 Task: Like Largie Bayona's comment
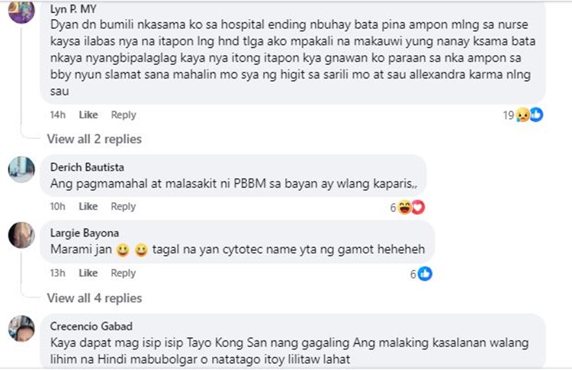click(88, 273)
